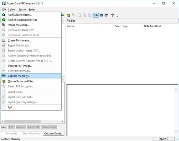Click viewer pane scroll down arrow
This screenshot has width=179, height=141.
click(x=176, y=131)
